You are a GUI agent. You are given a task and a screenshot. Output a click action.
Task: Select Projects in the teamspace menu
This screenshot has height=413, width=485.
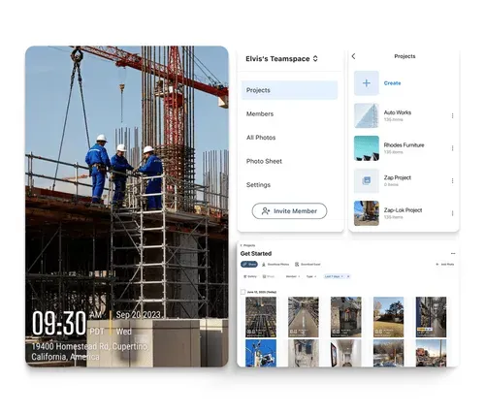[x=289, y=90]
